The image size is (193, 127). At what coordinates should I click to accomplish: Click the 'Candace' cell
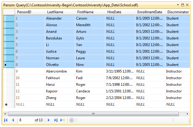point(90,91)
